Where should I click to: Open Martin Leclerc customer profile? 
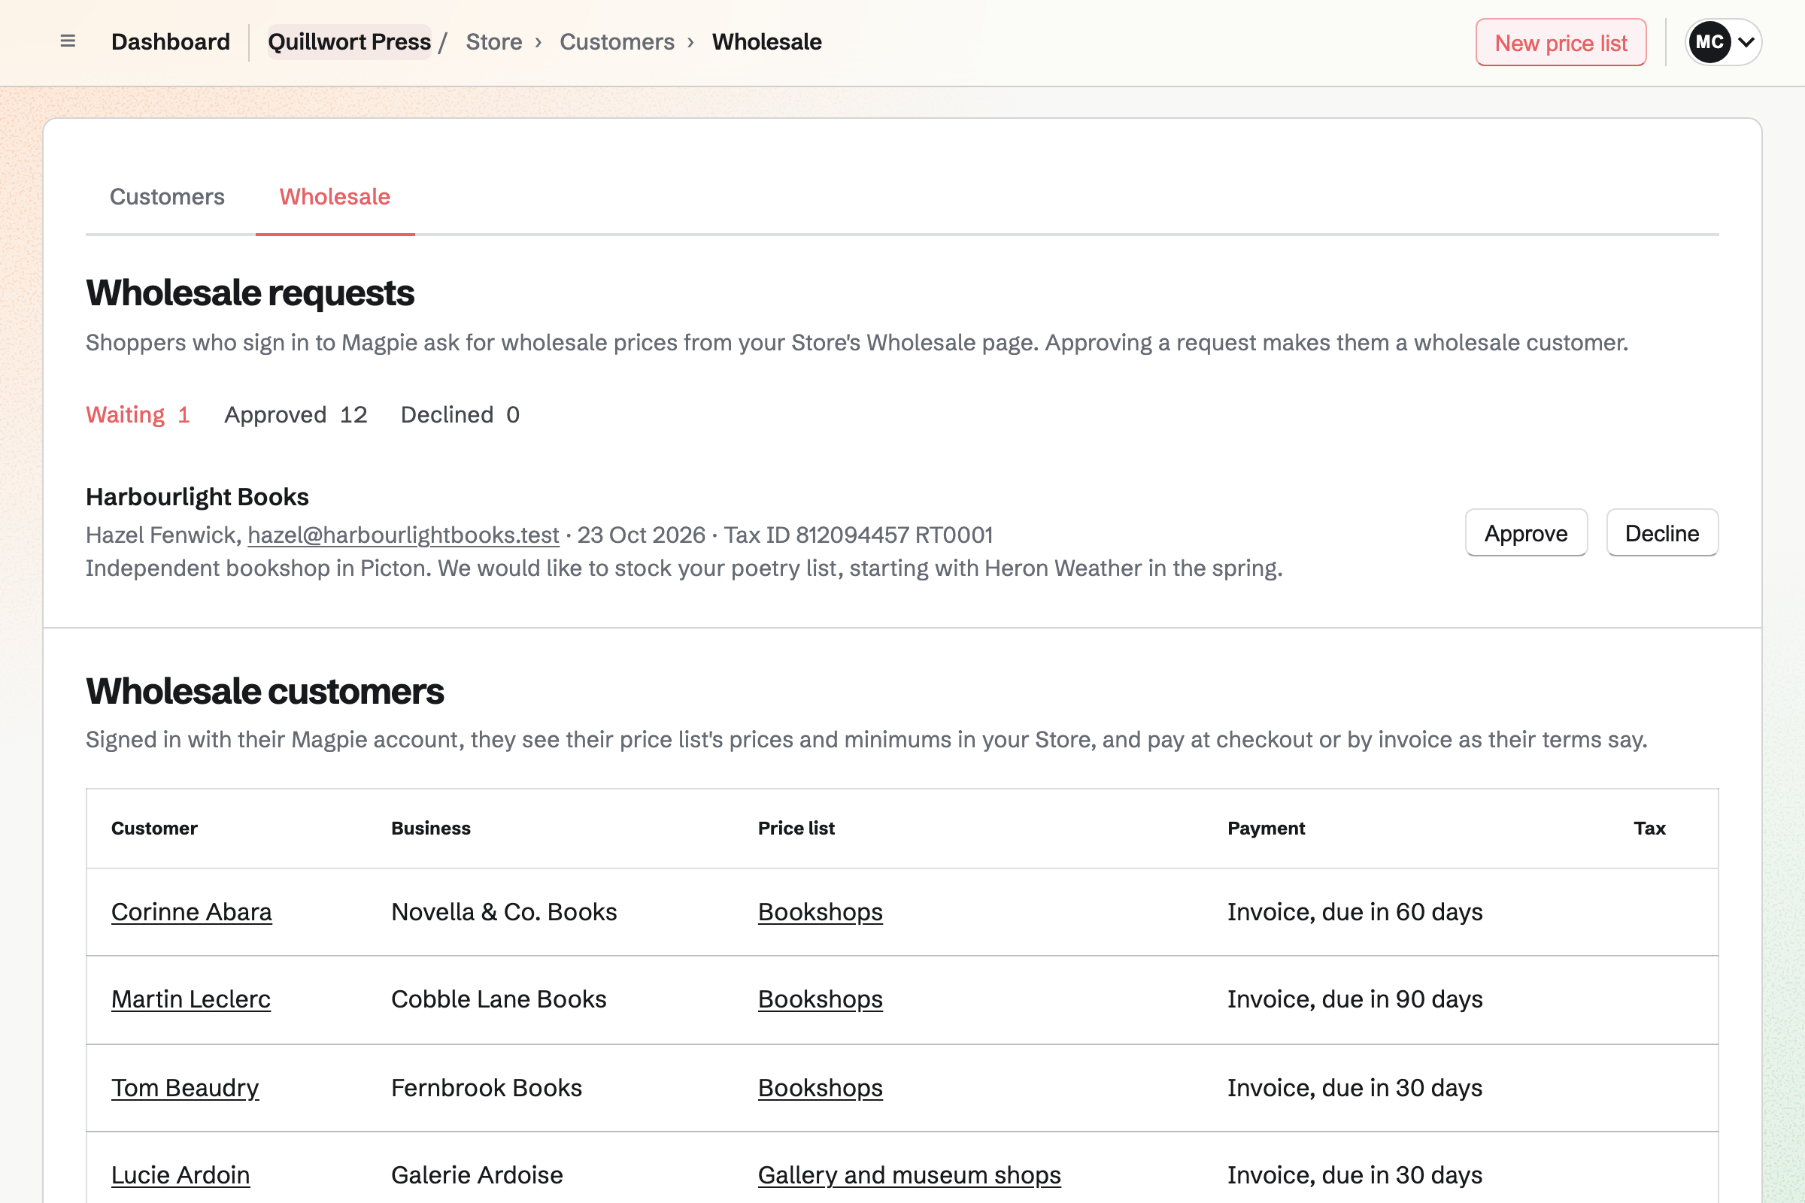point(190,999)
